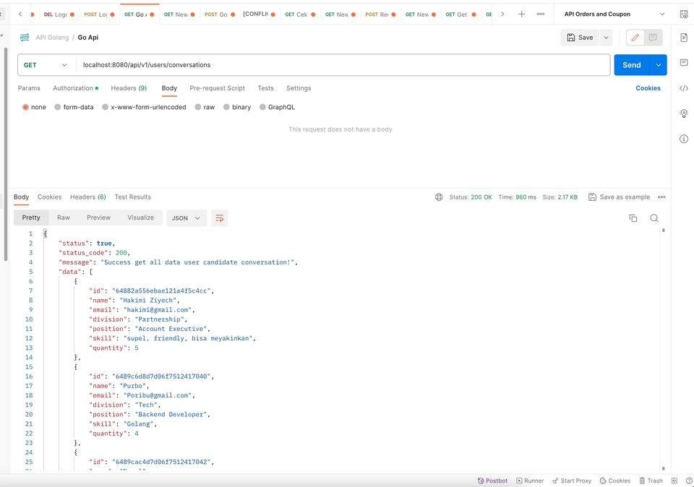The image size is (694, 487).
Task: Click Save as example
Action: coord(620,197)
